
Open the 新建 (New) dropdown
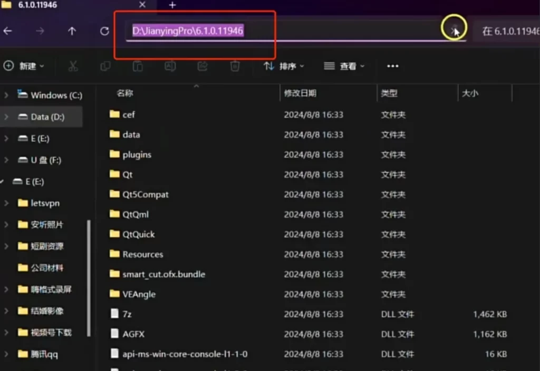(x=24, y=66)
